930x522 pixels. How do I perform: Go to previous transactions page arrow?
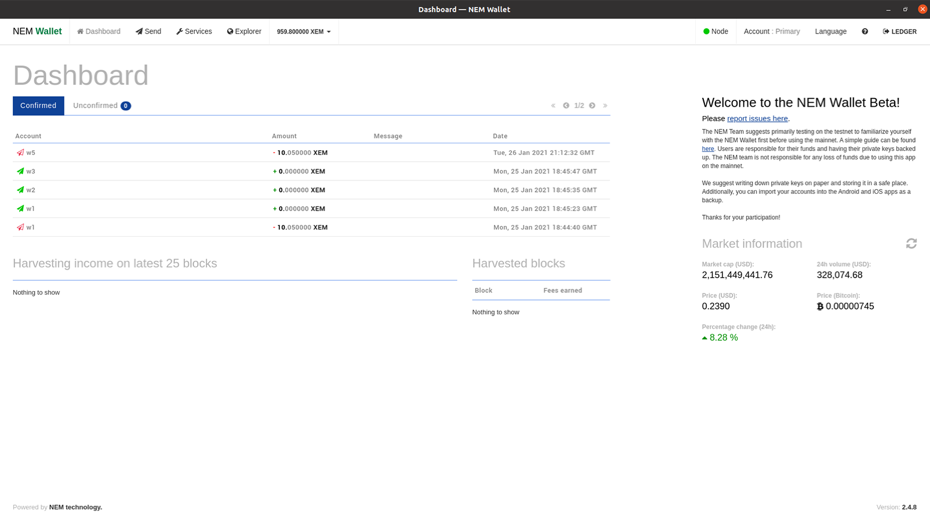point(566,106)
